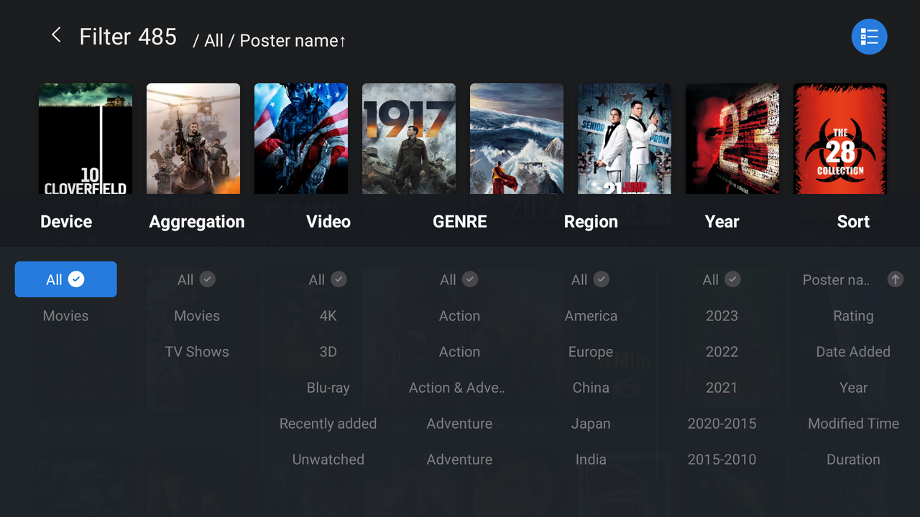Select All under Region column
920x517 pixels.
(591, 279)
